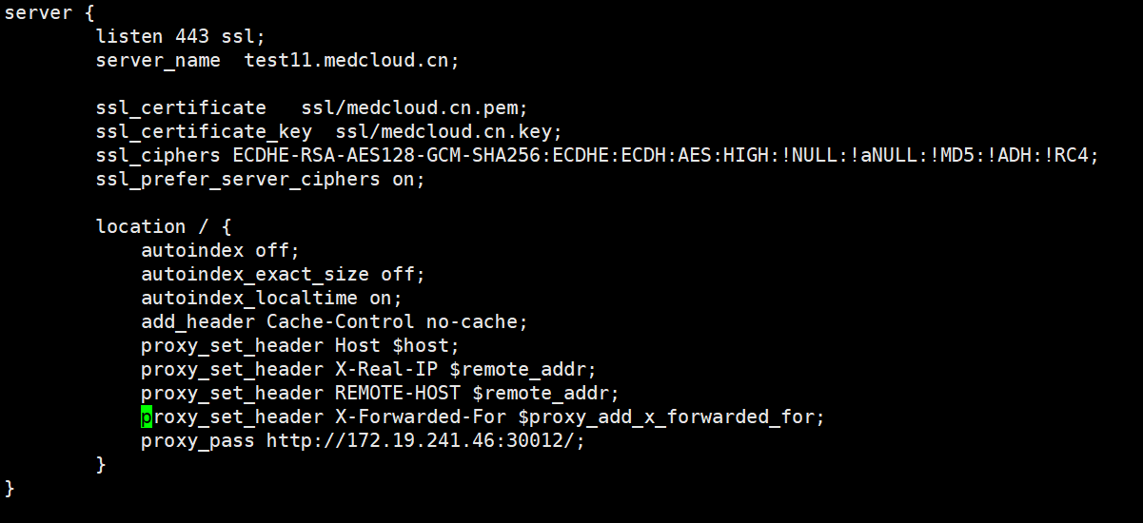Image resolution: width=1143 pixels, height=523 pixels.
Task: Click the closing brace of location block
Action: coord(101,464)
